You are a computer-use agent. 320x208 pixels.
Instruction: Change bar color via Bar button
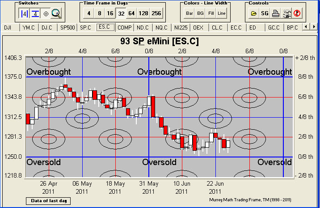[x=189, y=13]
